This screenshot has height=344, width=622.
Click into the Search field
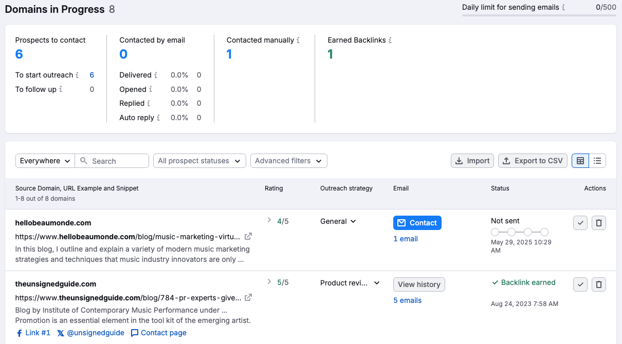(112, 160)
